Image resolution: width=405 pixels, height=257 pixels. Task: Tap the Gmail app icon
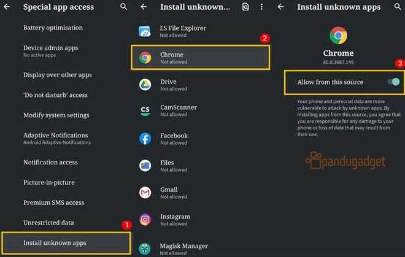pyautogui.click(x=145, y=193)
